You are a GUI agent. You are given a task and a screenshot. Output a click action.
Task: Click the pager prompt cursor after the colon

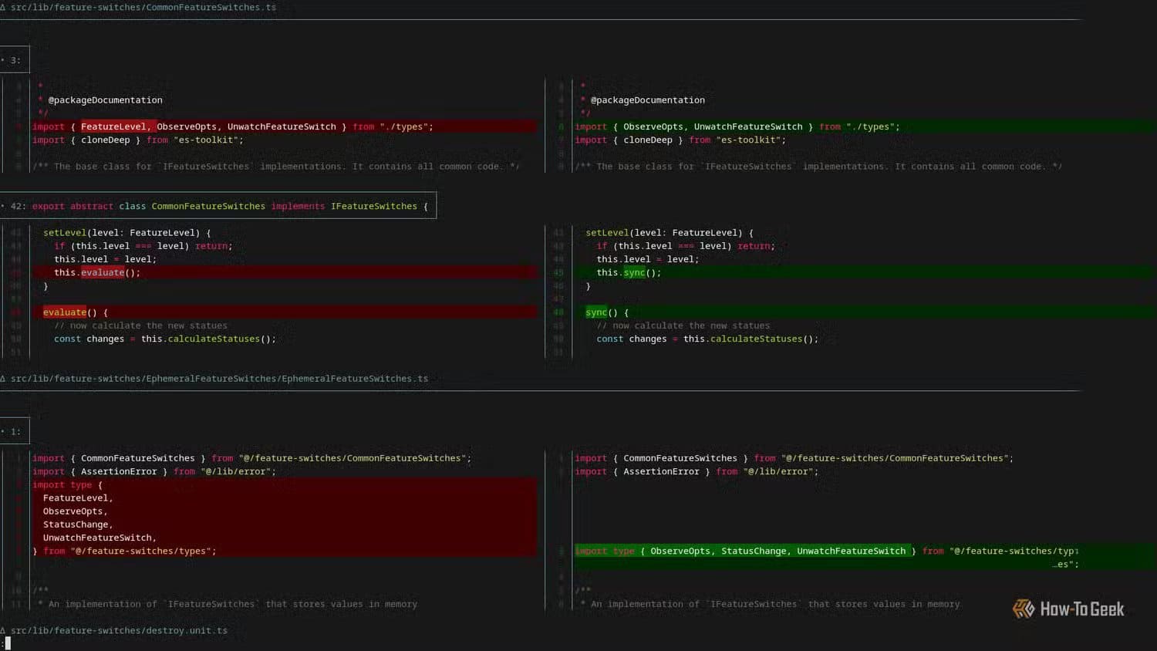(8, 643)
